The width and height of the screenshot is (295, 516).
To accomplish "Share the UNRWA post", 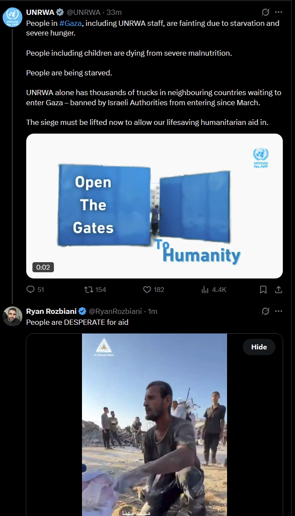I will [278, 290].
